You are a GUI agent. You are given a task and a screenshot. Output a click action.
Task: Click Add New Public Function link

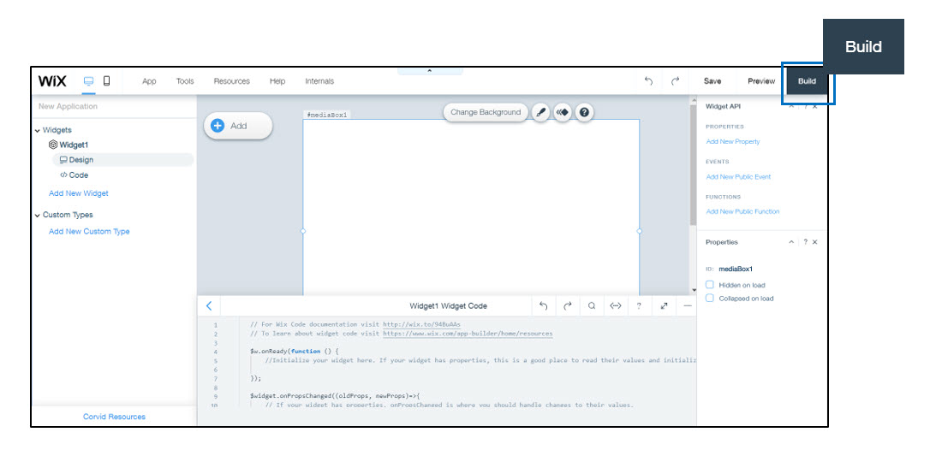[x=742, y=211]
